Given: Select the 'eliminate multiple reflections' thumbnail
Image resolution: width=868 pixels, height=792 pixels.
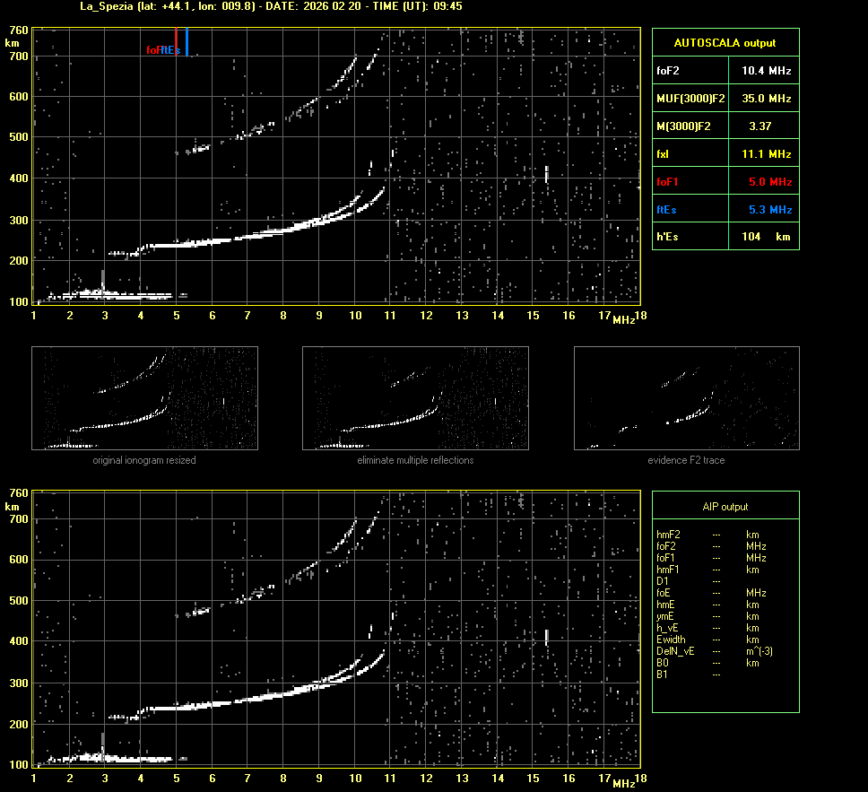Looking at the screenshot, I should (x=415, y=398).
